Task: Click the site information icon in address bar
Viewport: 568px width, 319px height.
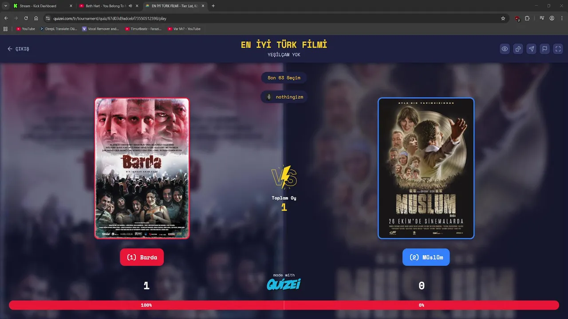Action: pos(48,18)
